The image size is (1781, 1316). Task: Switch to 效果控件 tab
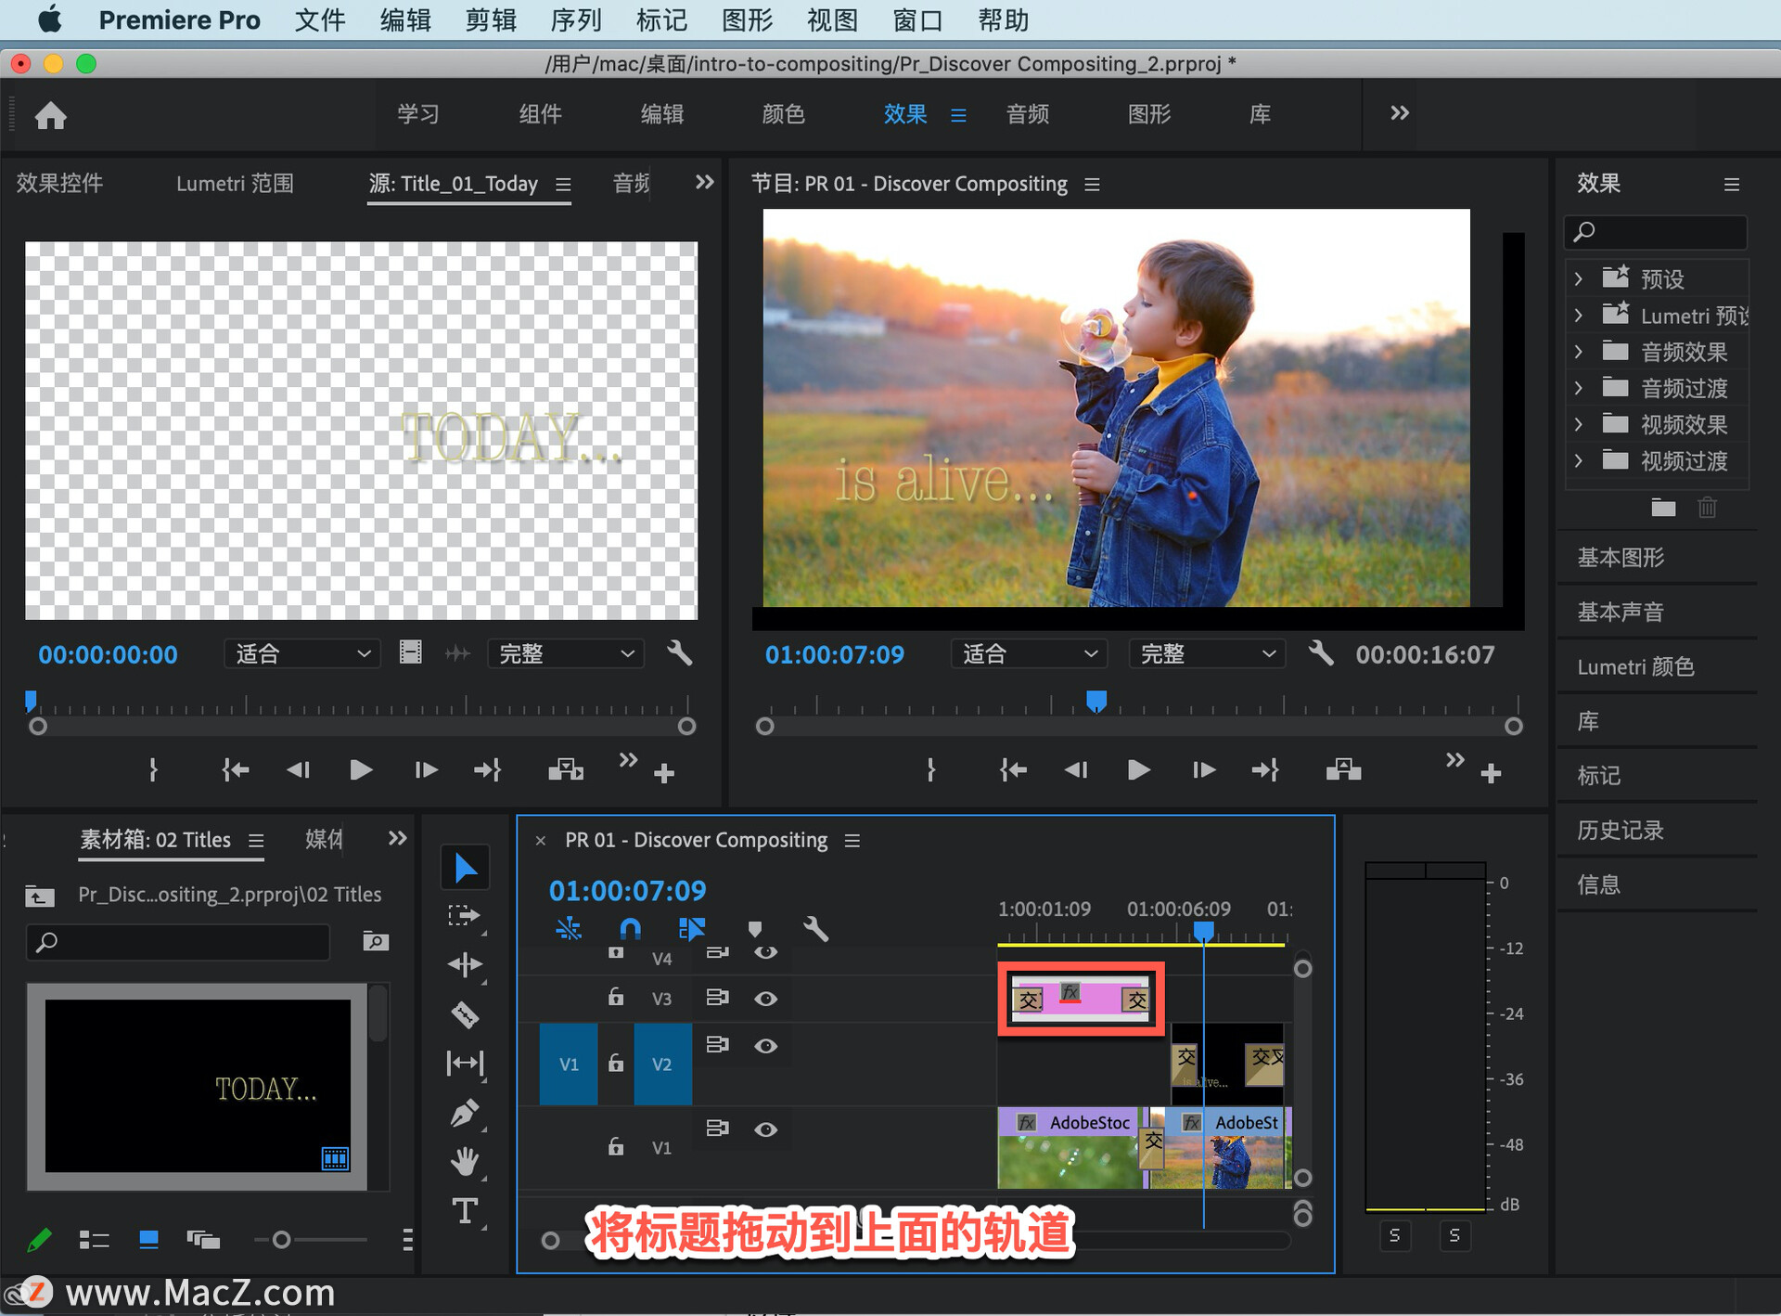click(59, 183)
